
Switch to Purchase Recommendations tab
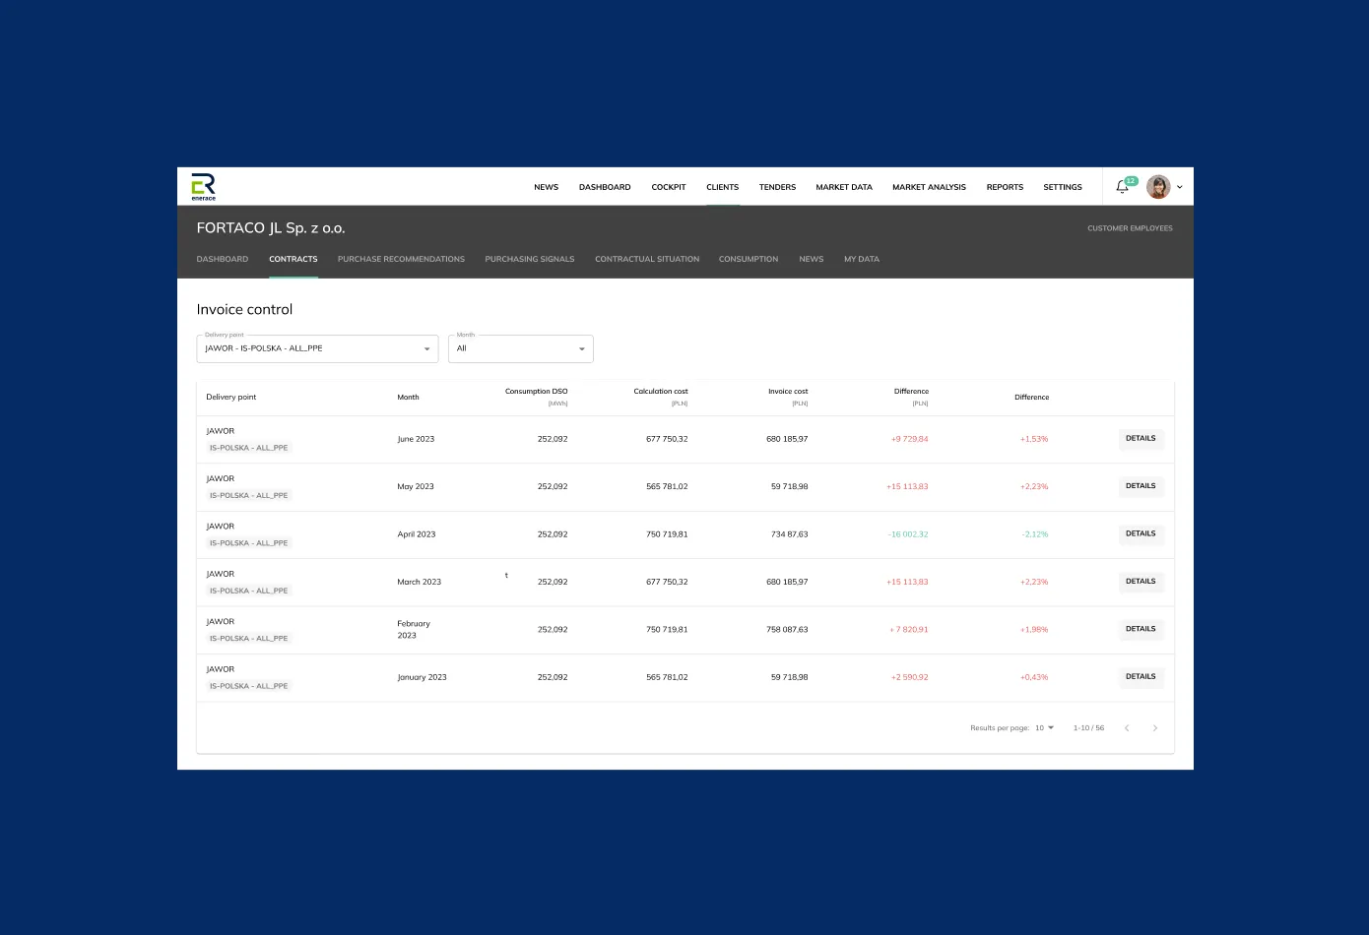(x=401, y=259)
